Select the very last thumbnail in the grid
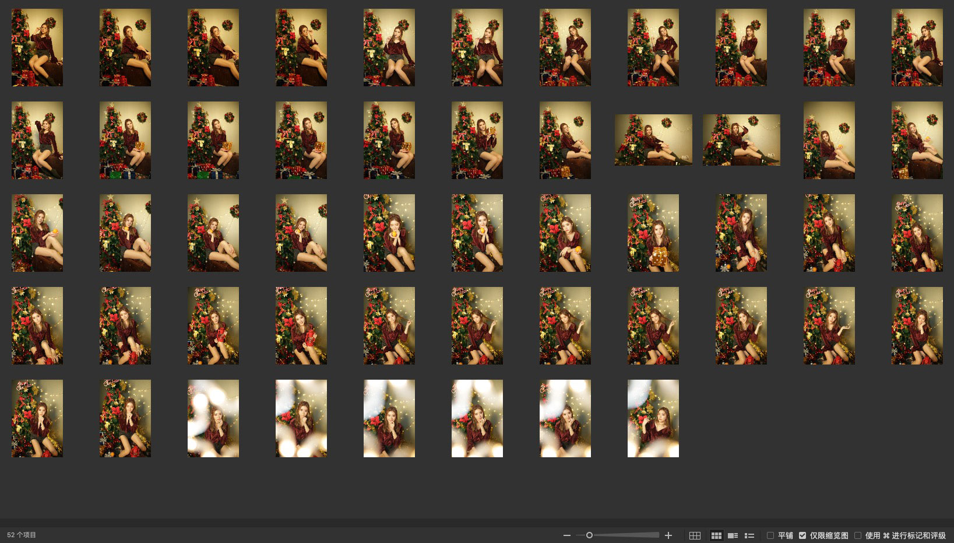Viewport: 954px width, 543px height. click(x=653, y=418)
